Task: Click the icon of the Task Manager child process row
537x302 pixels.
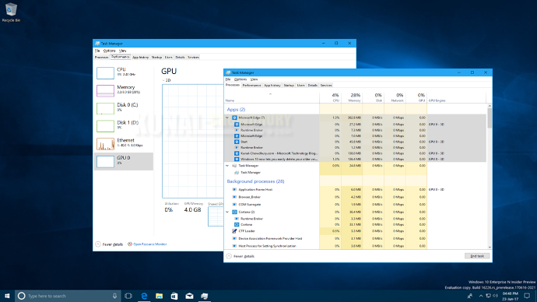Action: [237, 173]
